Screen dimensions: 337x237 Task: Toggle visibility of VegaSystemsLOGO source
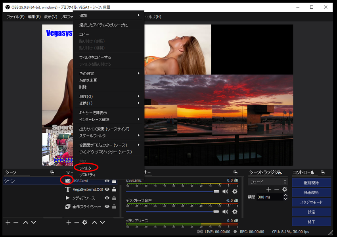pos(107,189)
